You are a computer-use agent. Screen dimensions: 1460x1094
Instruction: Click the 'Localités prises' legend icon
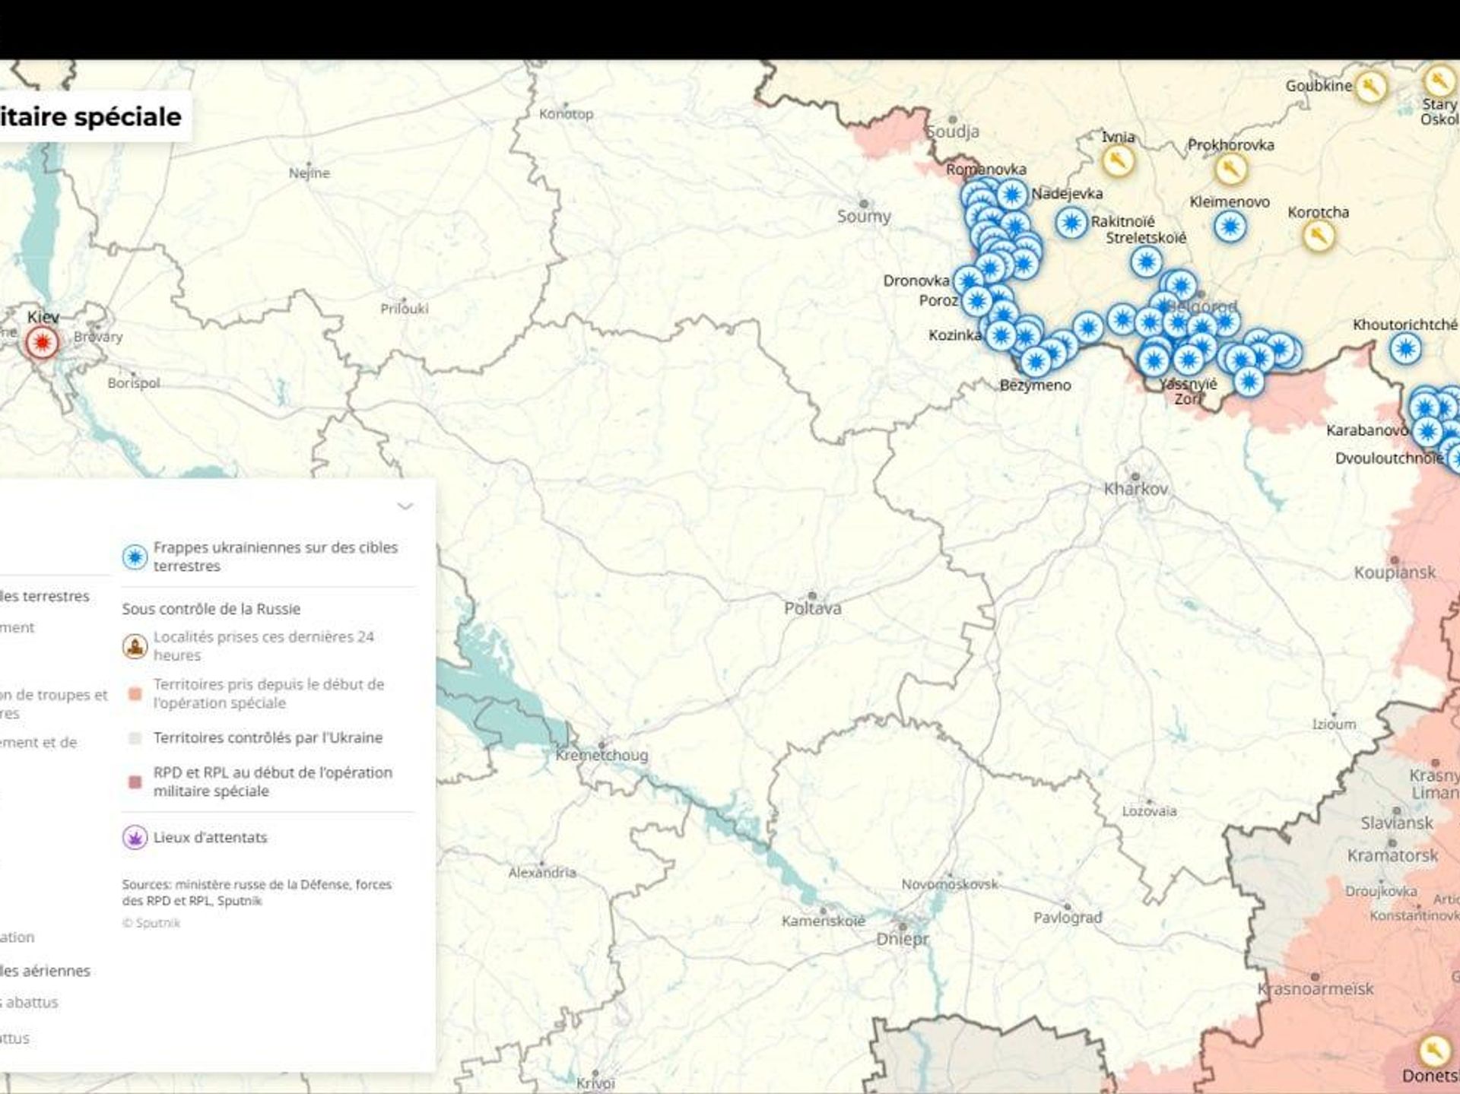[x=135, y=646]
